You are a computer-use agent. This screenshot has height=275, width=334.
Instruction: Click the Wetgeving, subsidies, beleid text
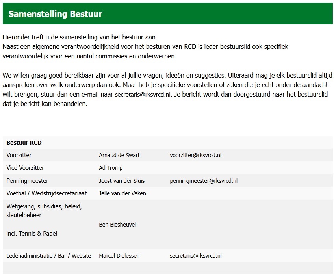(x=44, y=206)
